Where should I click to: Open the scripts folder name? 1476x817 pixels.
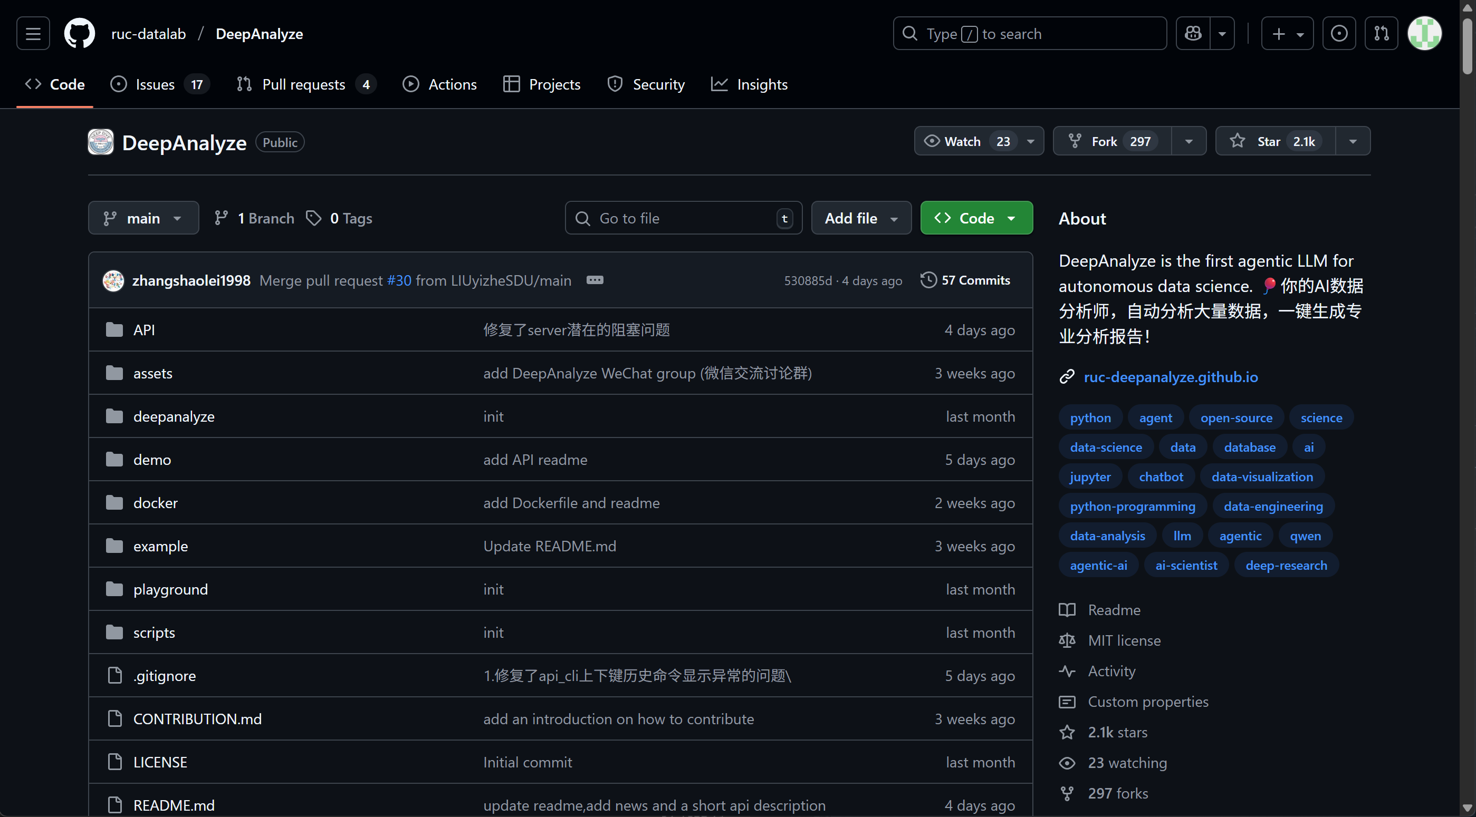pos(154,632)
